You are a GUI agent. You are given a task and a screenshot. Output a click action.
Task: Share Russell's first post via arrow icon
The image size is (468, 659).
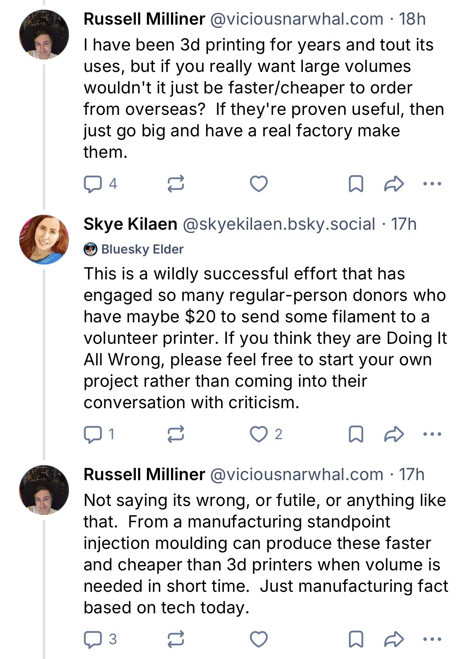pos(394,184)
